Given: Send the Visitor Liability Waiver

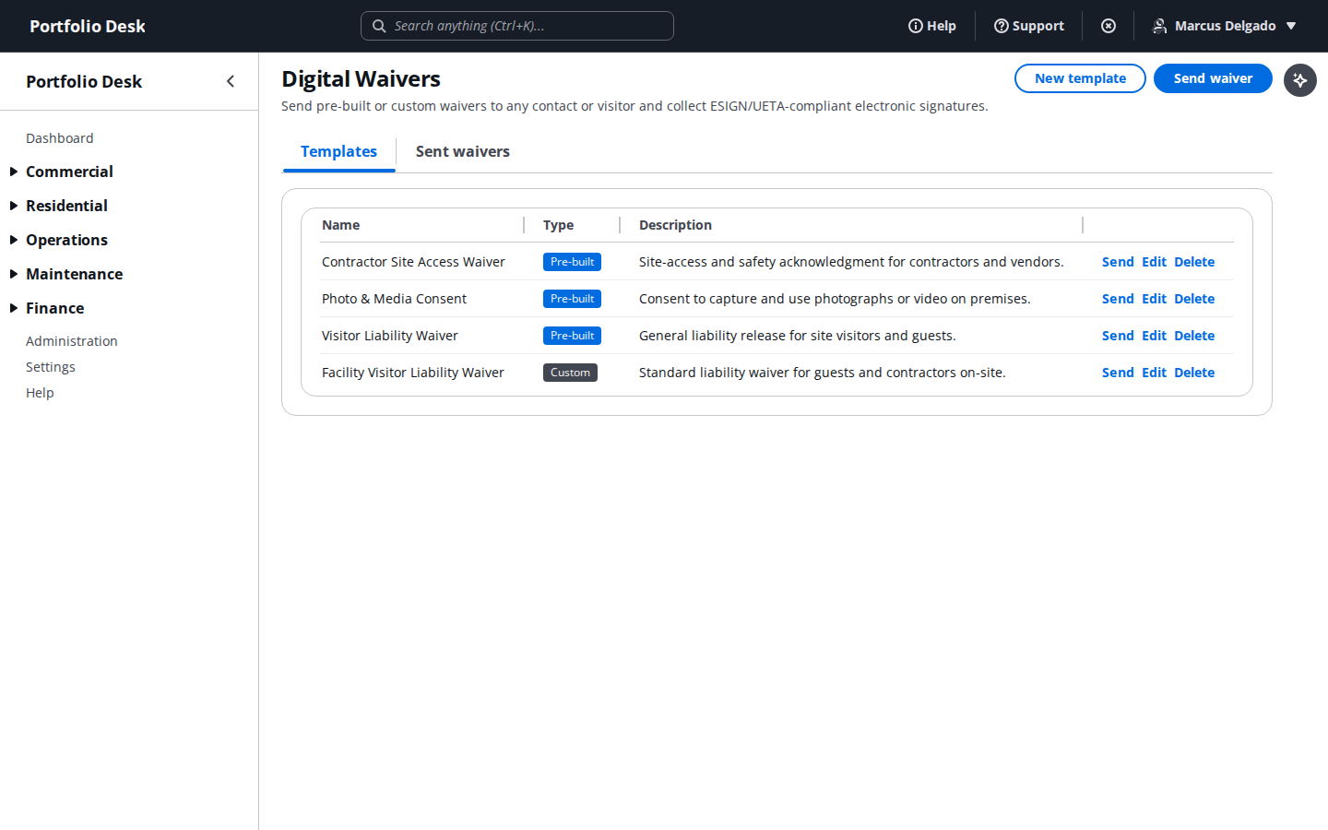Looking at the screenshot, I should tap(1118, 336).
